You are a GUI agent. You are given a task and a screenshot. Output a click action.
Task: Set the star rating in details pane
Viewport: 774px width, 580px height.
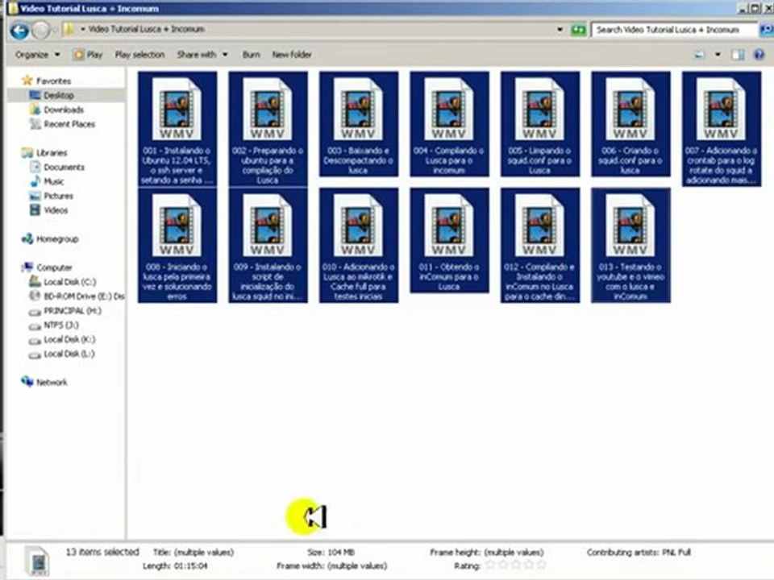pyautogui.click(x=516, y=565)
